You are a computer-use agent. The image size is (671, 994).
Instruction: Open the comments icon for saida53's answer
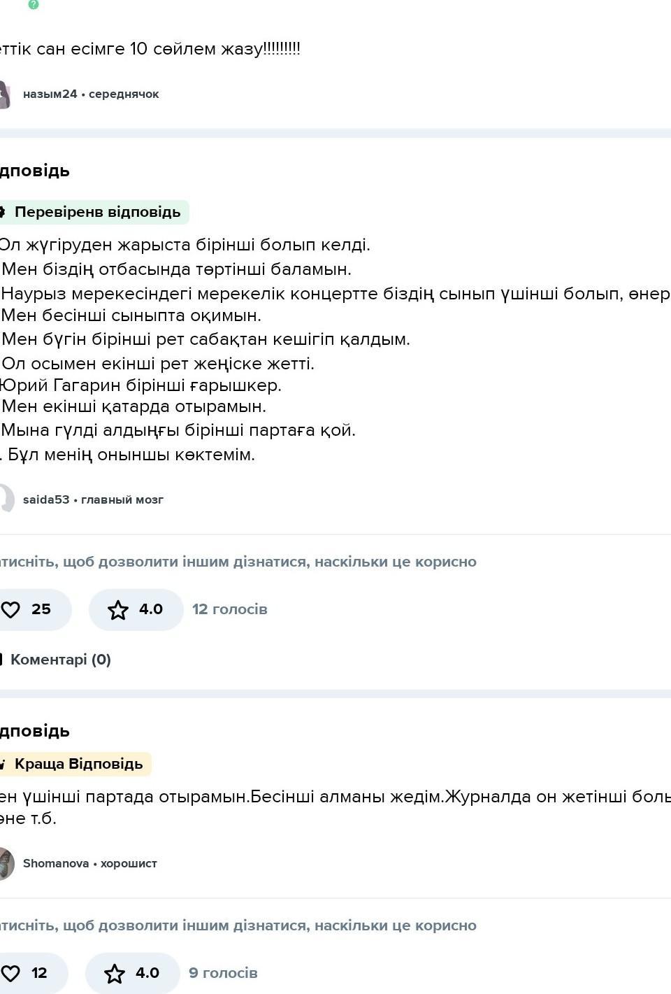click(x=1, y=659)
